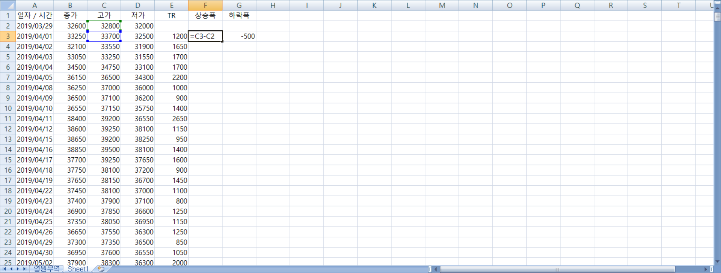Select TR cell with value 1200
The width and height of the screenshot is (721, 273).
[x=172, y=36]
